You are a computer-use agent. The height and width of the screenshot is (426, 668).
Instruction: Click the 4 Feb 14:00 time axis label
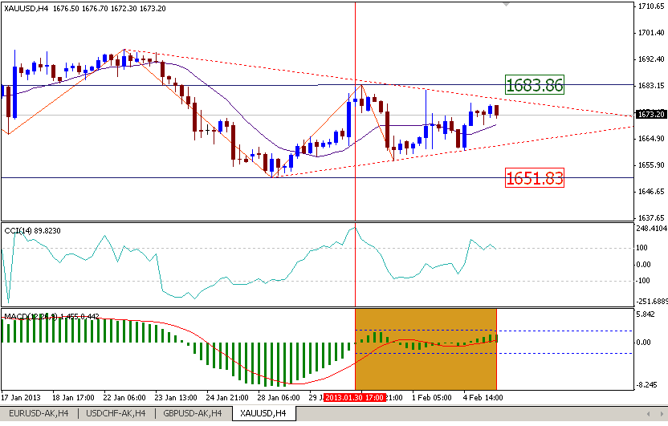pos(483,397)
